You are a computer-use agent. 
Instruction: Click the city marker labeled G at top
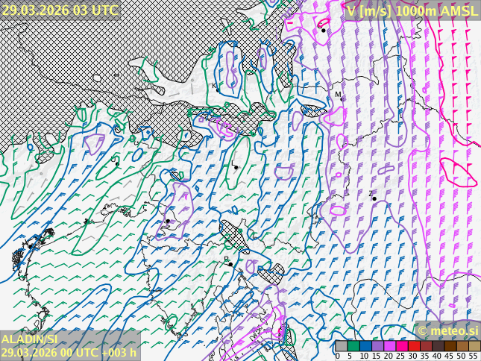tap(323, 31)
